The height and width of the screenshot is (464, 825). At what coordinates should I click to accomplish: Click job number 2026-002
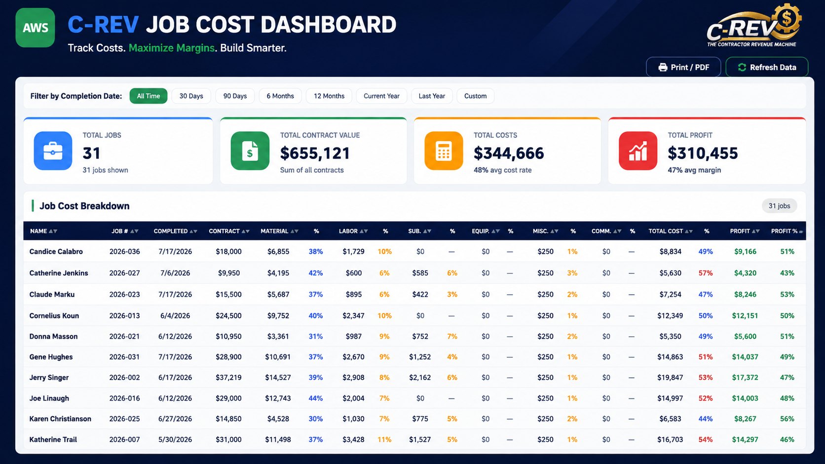(125, 378)
